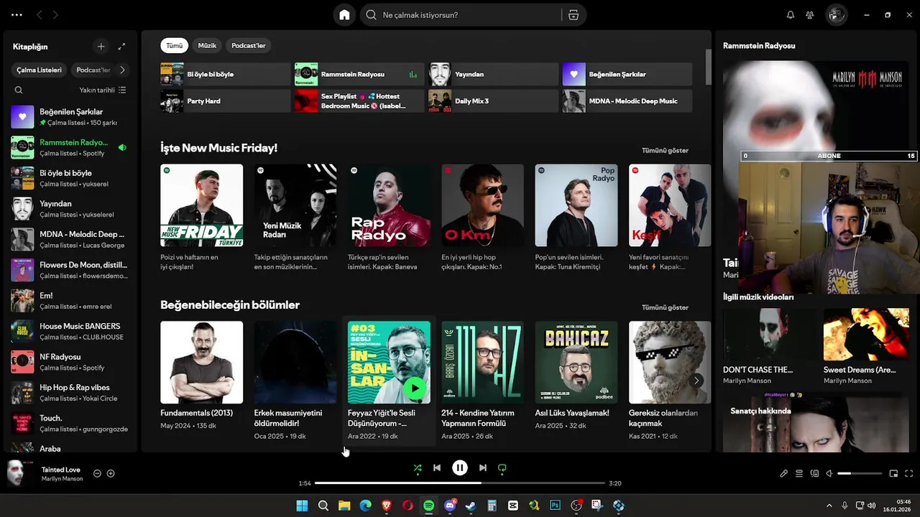Show lyrics with the microphone icon
The width and height of the screenshot is (920, 517).
(784, 474)
